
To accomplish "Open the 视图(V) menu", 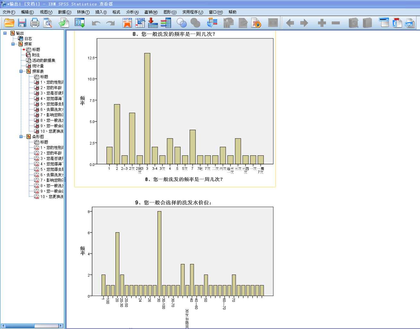I will tap(46, 12).
